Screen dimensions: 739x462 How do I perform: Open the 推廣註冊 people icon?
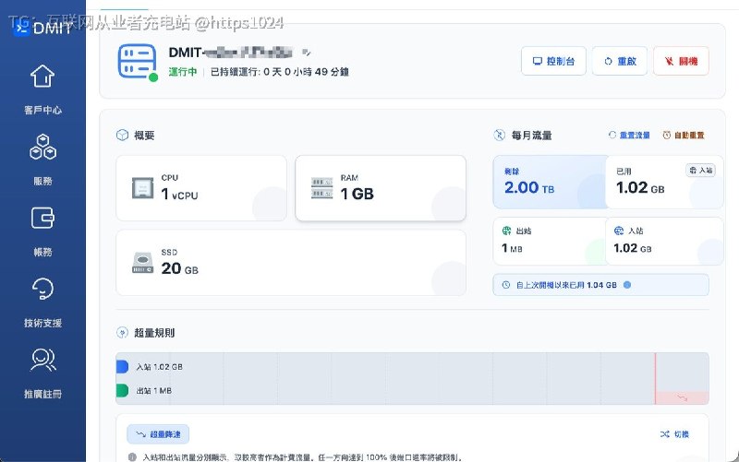click(42, 360)
